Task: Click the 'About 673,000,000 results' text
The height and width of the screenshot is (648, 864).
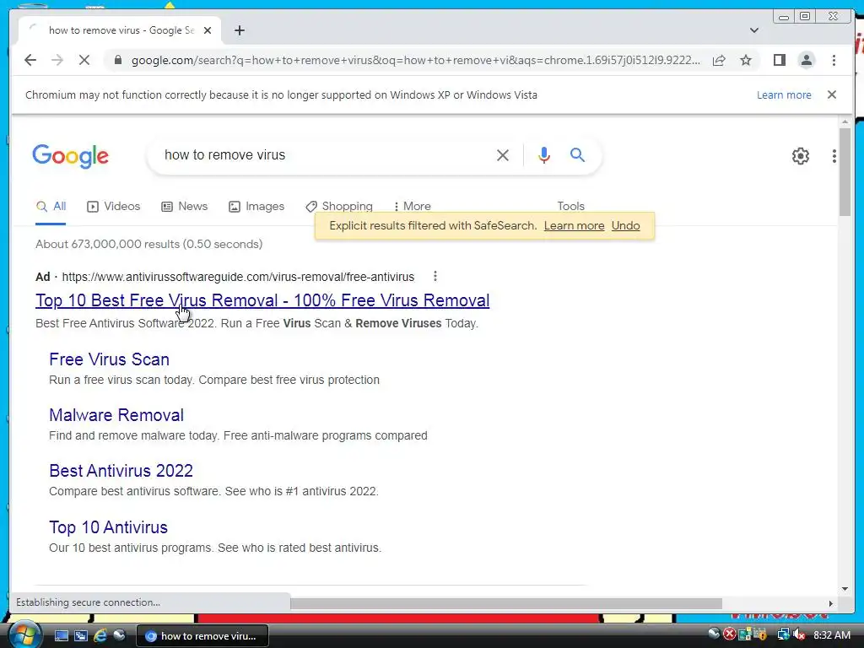Action: pos(148,244)
